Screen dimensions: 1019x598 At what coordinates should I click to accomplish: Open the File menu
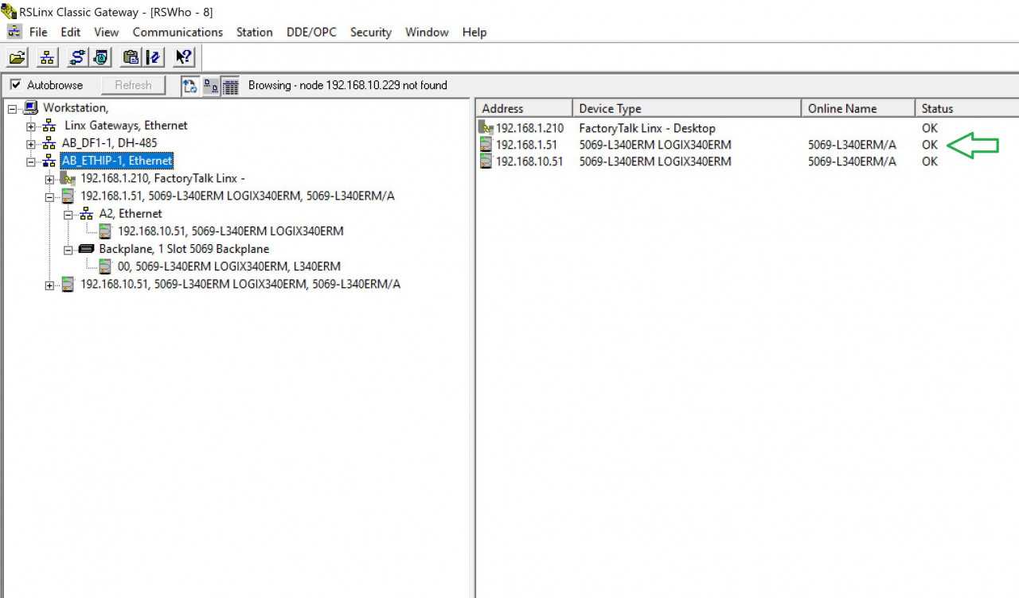38,32
